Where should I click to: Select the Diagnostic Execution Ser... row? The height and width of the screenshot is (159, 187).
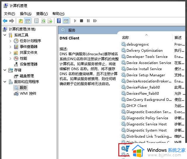(x=153, y=112)
